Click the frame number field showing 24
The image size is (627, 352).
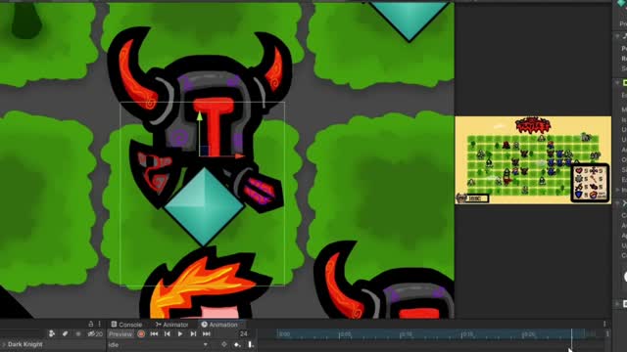[x=244, y=333]
